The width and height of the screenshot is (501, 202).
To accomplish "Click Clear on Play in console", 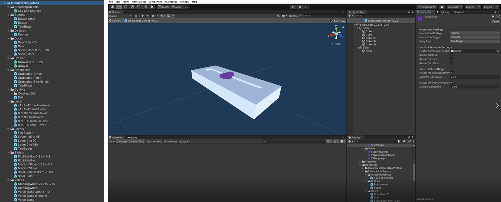I will pyautogui.click(x=136, y=142).
